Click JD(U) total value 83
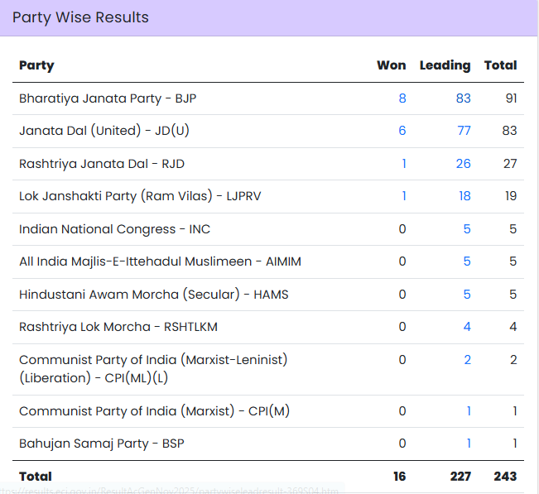Viewport: 539px width, 494px height. [x=509, y=131]
